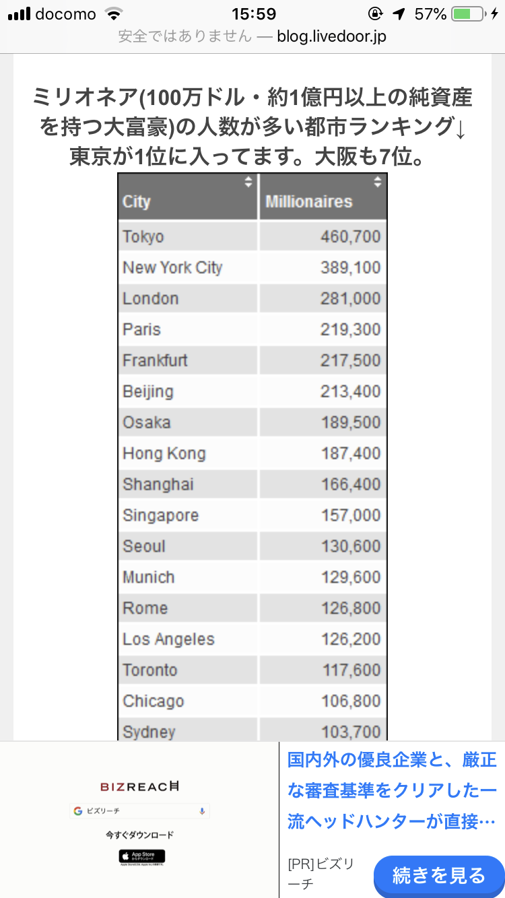
Task: Tap the Osaka row in the table
Action: (x=252, y=422)
